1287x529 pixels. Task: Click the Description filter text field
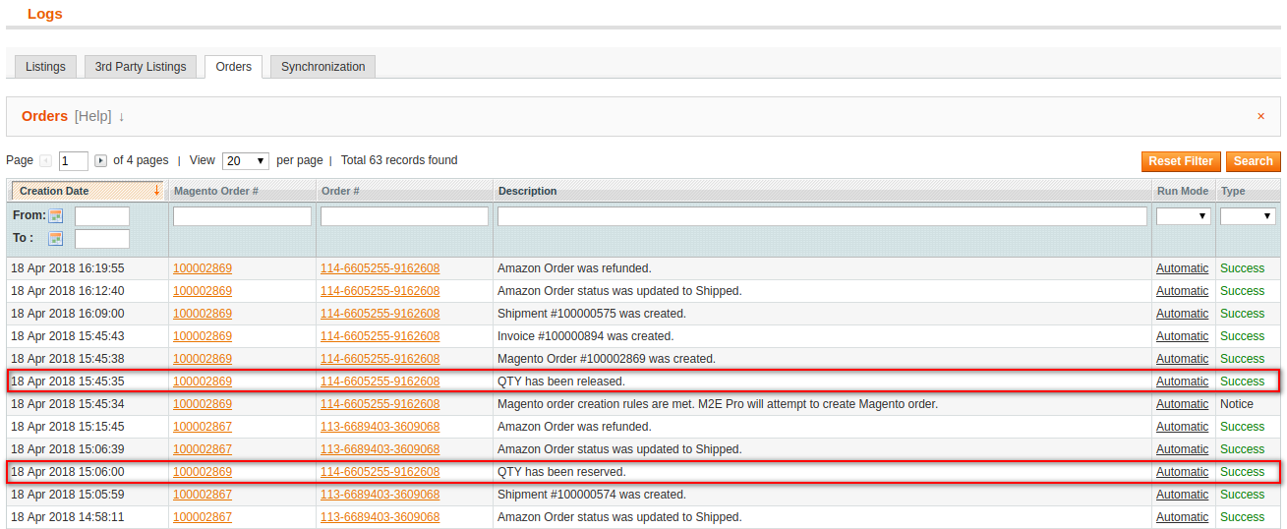pos(822,216)
